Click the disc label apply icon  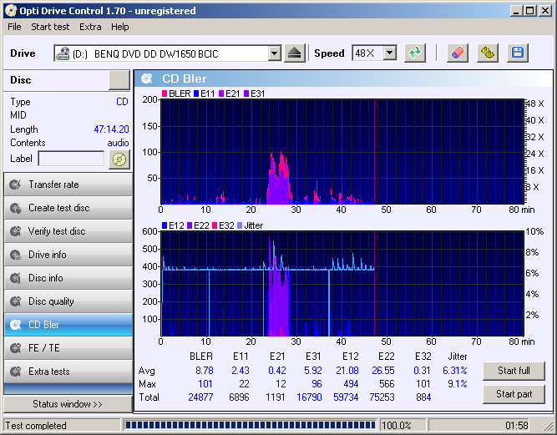[x=119, y=159]
